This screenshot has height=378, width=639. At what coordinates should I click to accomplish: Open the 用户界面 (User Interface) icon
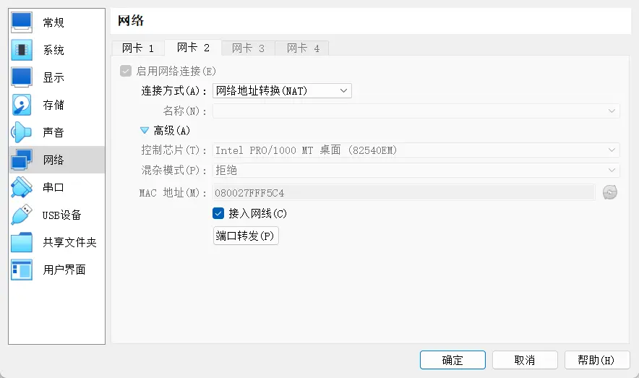(x=22, y=270)
